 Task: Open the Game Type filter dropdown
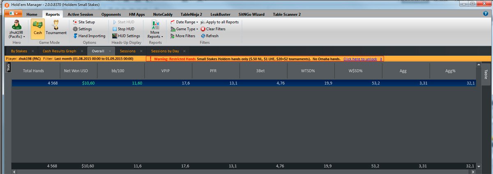tap(184, 29)
